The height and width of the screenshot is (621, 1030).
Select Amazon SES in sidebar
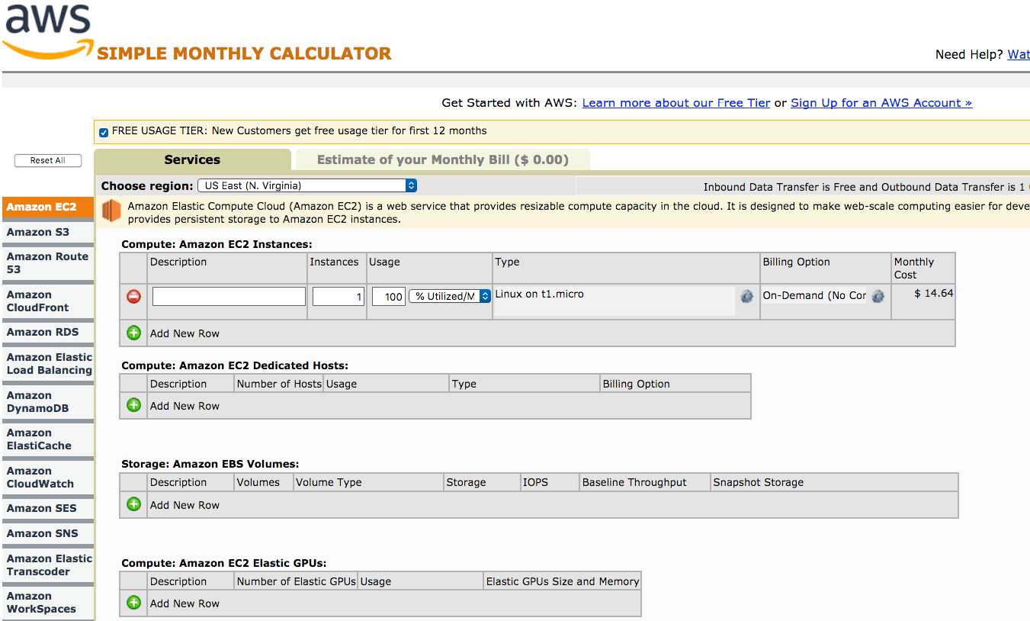[x=47, y=508]
